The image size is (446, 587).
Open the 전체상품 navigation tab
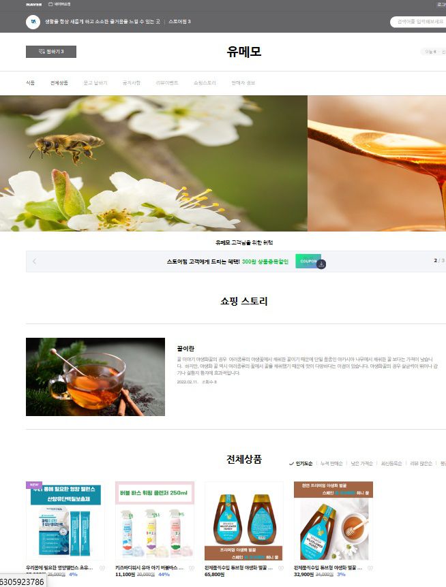59,83
